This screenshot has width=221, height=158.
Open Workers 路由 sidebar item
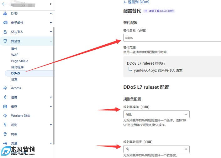[21, 116]
